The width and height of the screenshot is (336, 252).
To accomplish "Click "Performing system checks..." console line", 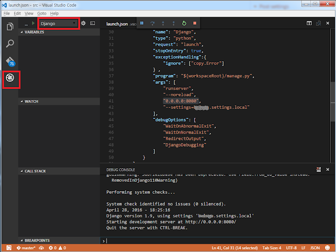I will pyautogui.click(x=140, y=192).
